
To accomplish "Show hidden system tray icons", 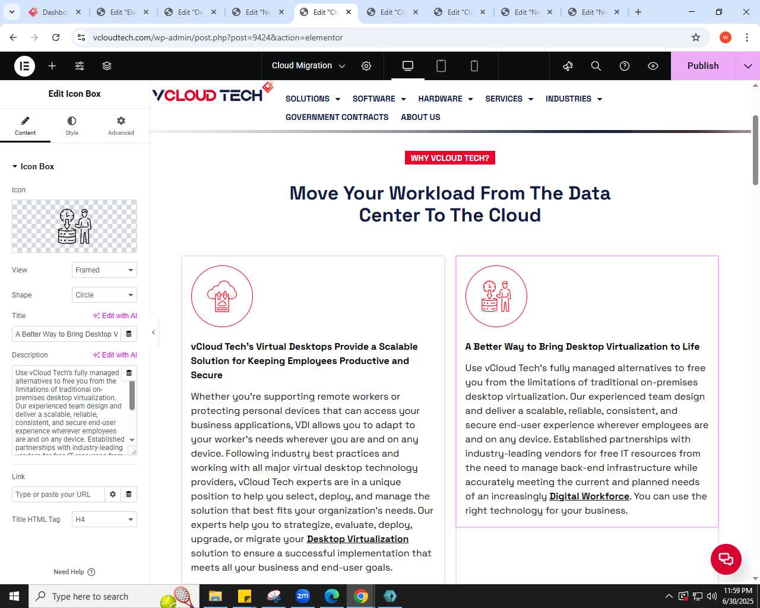I will pyautogui.click(x=669, y=596).
